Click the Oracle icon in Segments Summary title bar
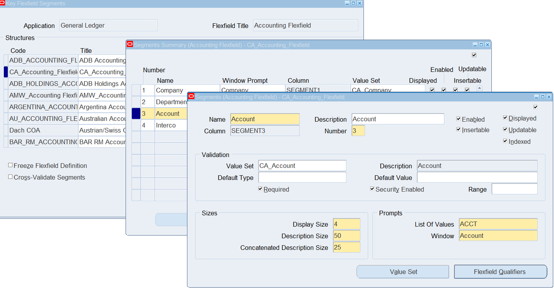The width and height of the screenshot is (554, 288). (x=130, y=45)
